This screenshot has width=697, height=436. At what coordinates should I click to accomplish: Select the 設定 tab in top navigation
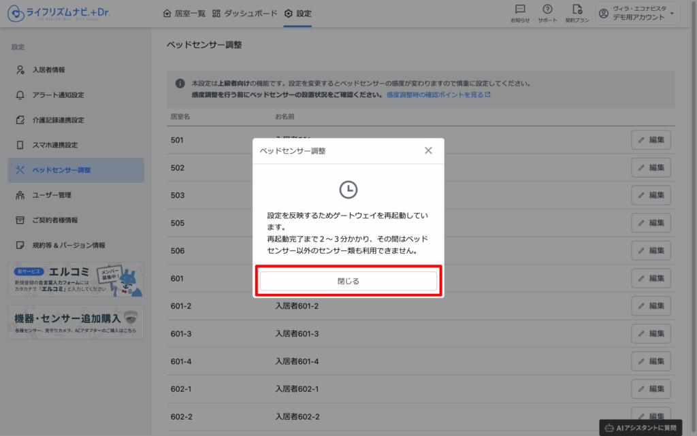click(297, 14)
